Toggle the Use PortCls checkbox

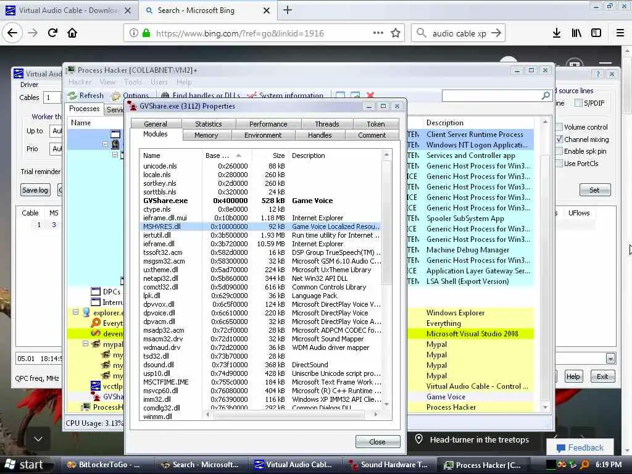click(x=559, y=163)
